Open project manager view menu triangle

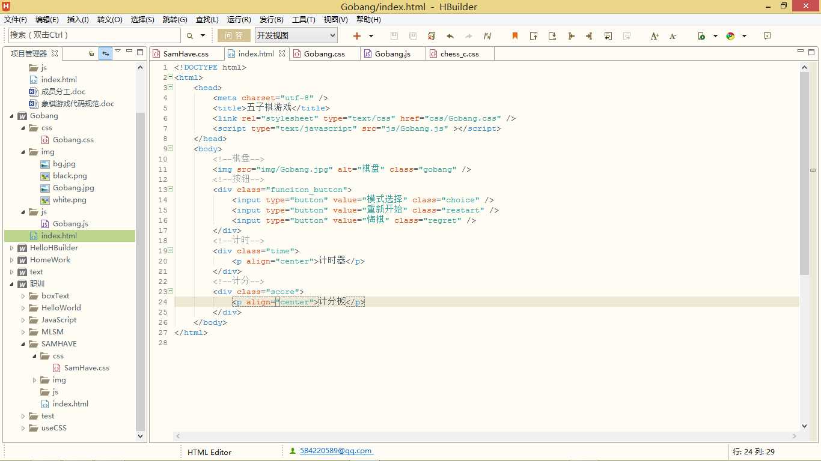(118, 51)
